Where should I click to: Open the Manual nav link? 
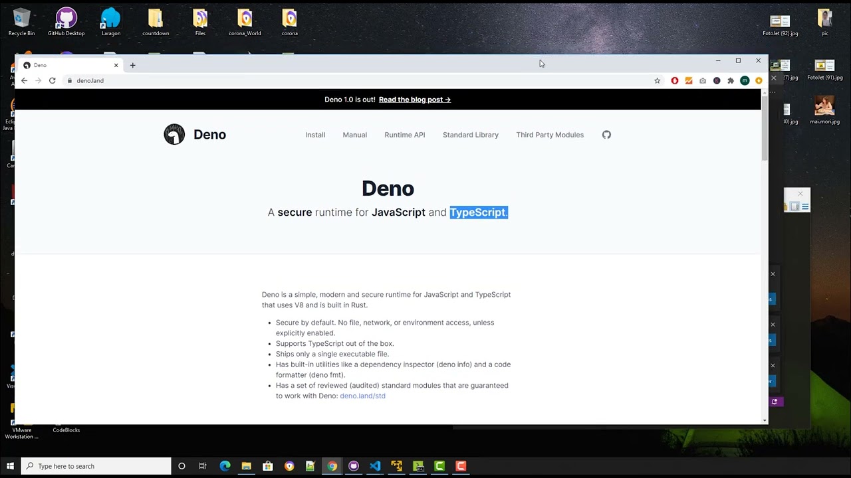tap(354, 135)
